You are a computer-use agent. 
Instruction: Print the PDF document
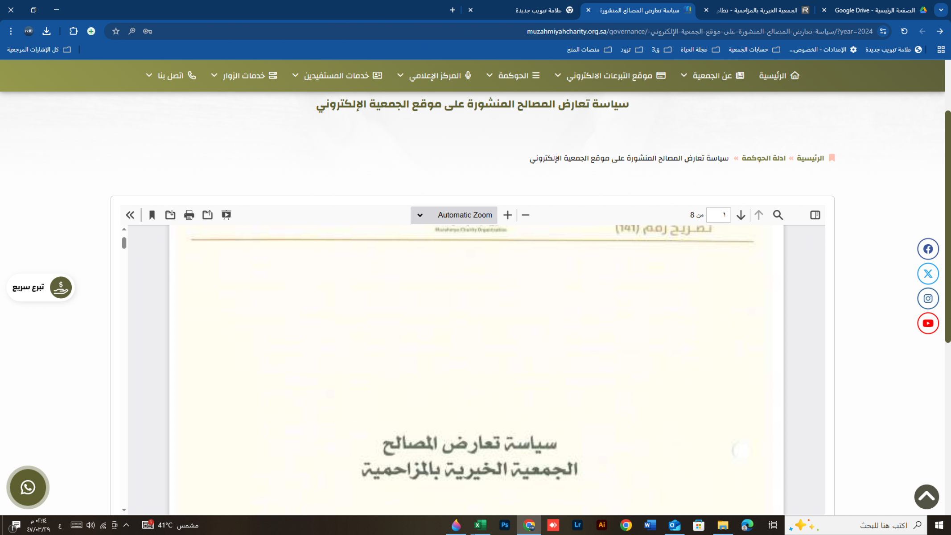click(189, 215)
